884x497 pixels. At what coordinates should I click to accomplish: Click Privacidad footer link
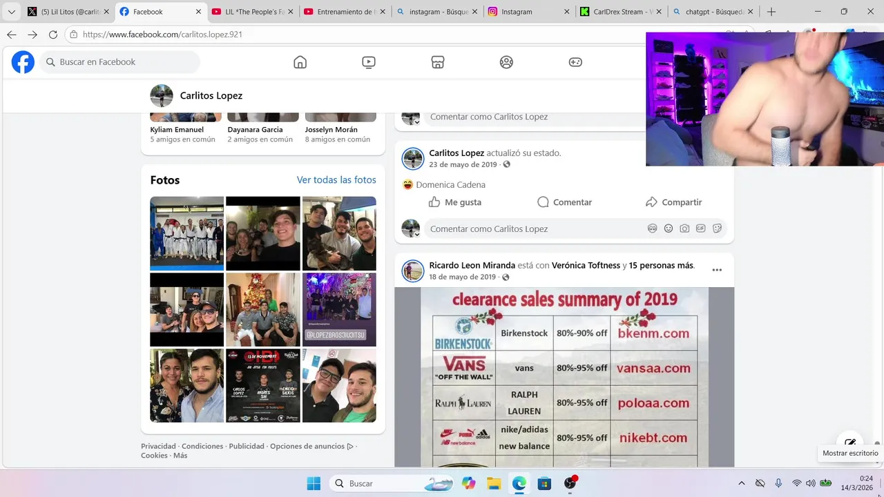click(x=159, y=447)
